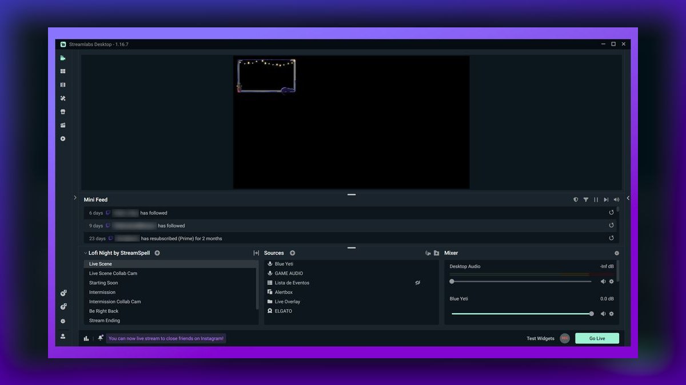Replay the 6 days follow alert
Image resolution: width=686 pixels, height=385 pixels.
(611, 213)
